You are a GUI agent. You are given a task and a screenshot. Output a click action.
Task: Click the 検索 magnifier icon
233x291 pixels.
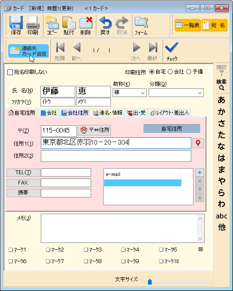221,88
